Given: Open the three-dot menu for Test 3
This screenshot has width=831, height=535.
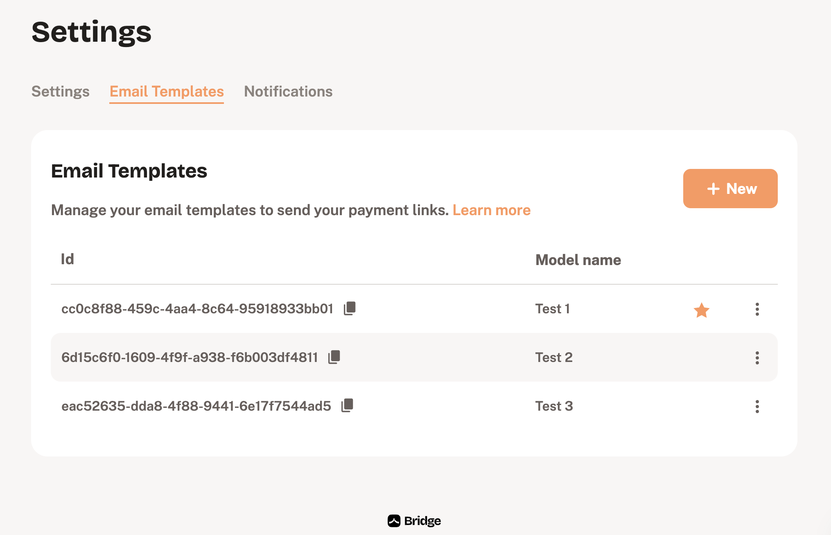Looking at the screenshot, I should tap(757, 407).
